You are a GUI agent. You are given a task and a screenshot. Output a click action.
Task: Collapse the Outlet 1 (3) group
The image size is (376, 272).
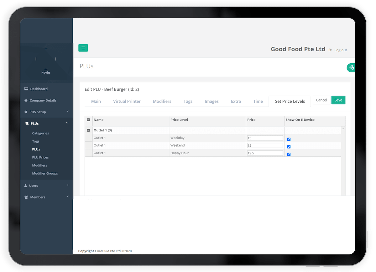(88, 130)
